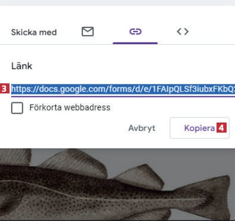The image size is (235, 221).
Task: Click the purple line under the URL
Action: [123, 96]
